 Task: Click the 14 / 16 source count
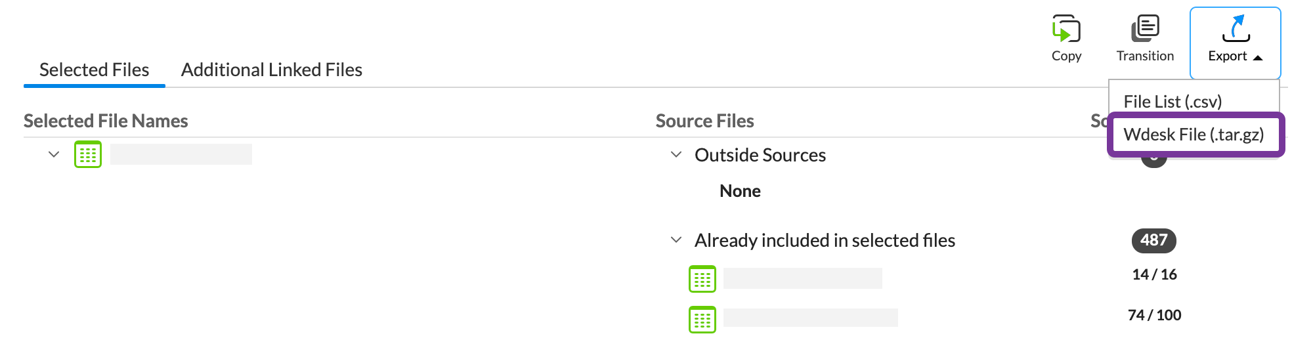click(x=1154, y=274)
